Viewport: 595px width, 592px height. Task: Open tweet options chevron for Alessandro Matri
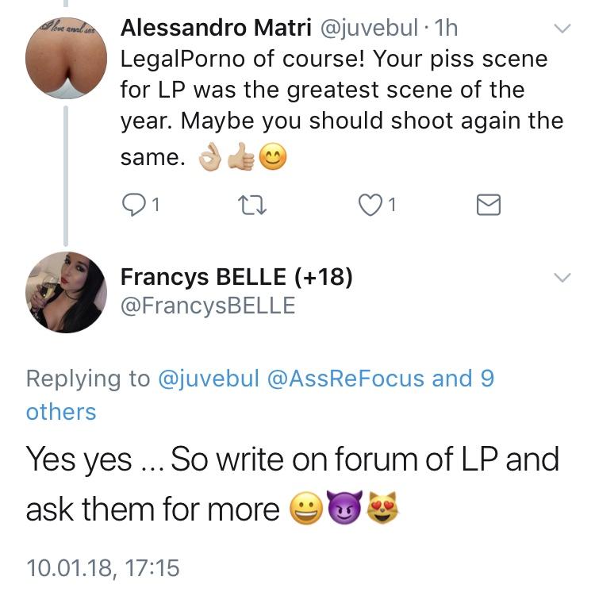[x=562, y=29]
